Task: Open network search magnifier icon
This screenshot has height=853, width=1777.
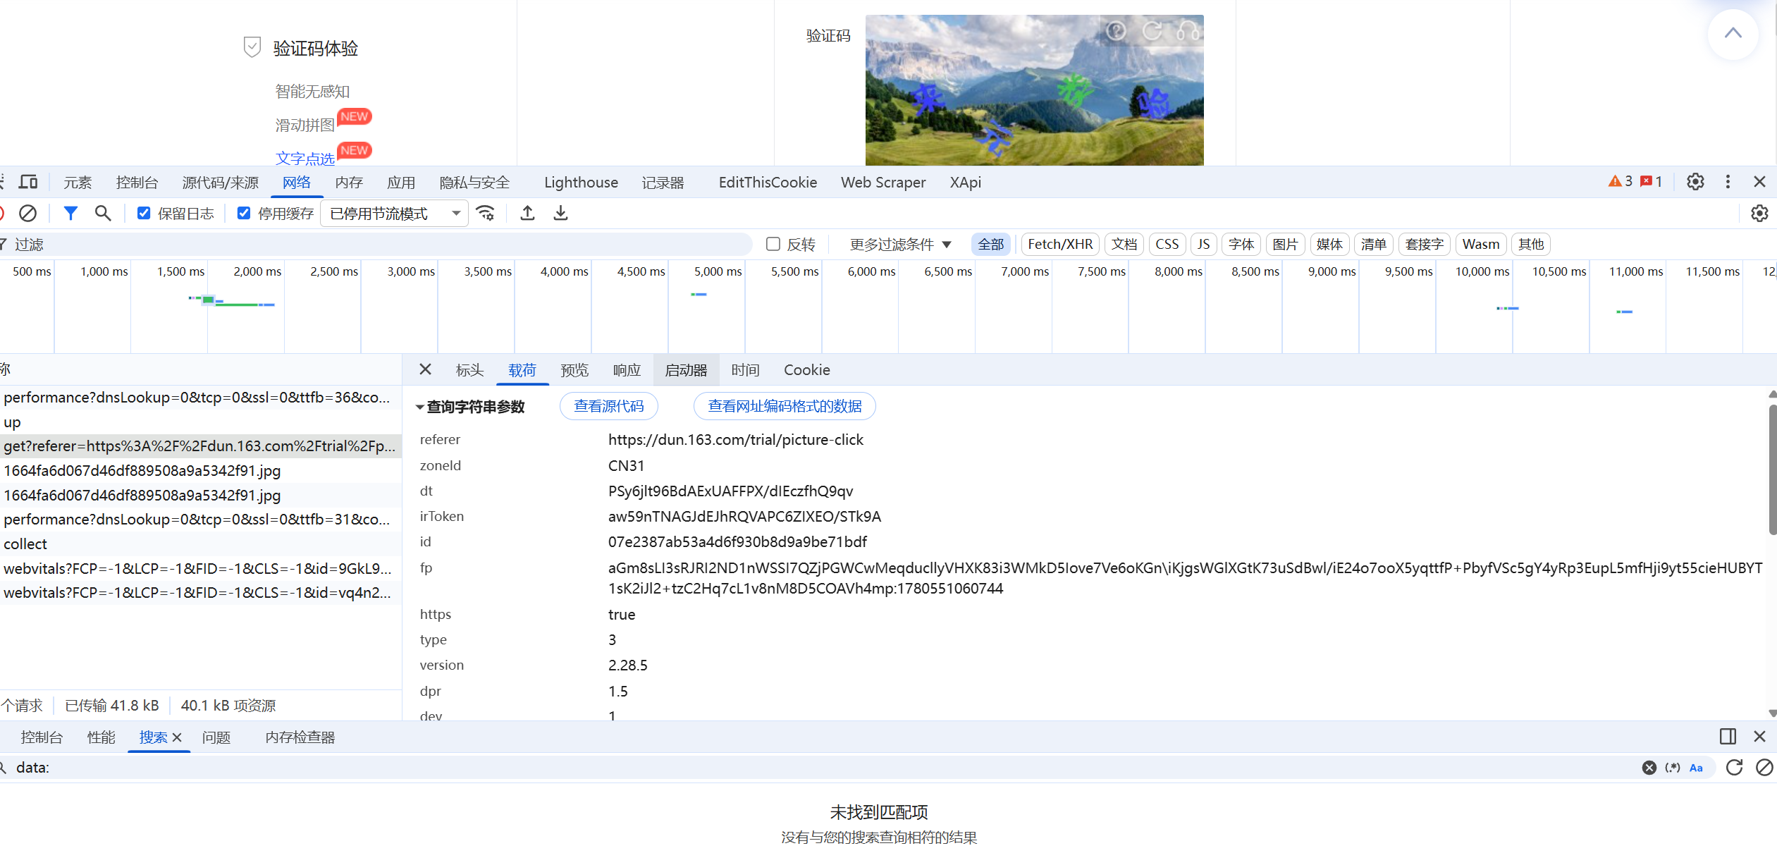Action: pyautogui.click(x=103, y=213)
